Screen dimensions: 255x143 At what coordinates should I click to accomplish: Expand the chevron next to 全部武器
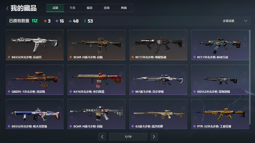[x=246, y=21]
